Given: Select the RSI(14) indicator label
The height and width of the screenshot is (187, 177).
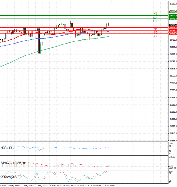Looking at the screenshot, I should tap(8, 148).
